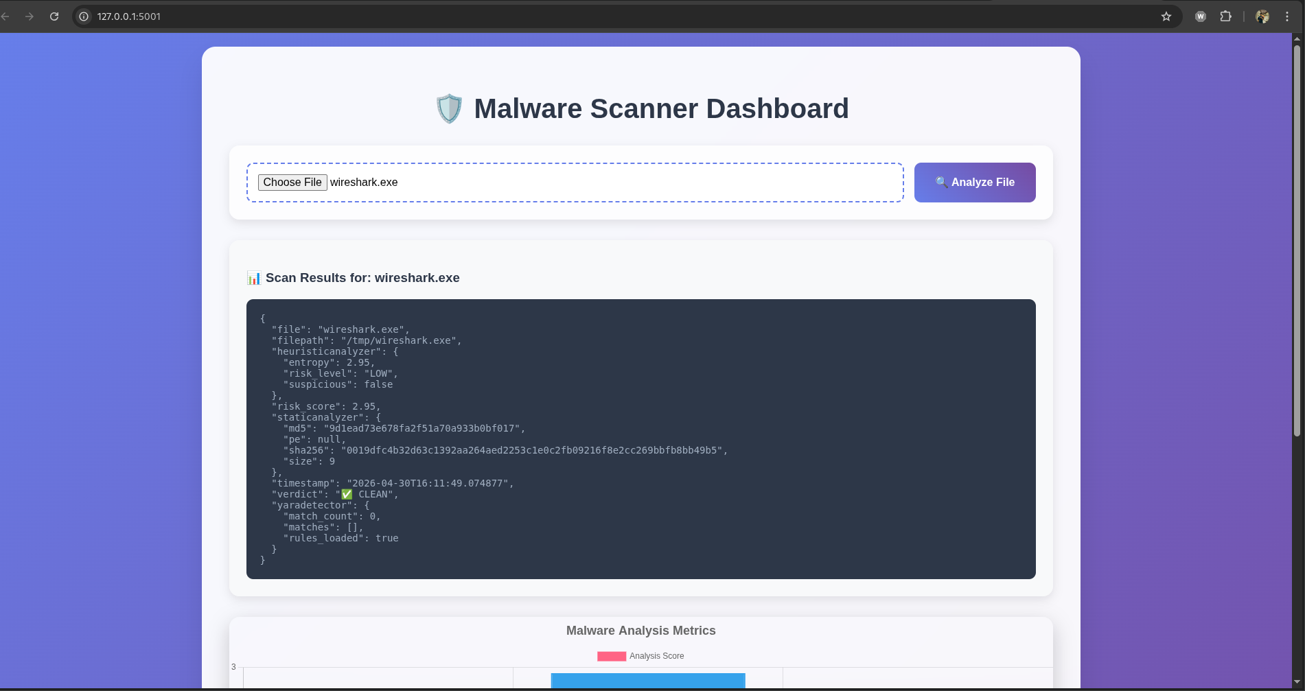Toggle the Analysis Score legend swatch

pyautogui.click(x=612, y=656)
